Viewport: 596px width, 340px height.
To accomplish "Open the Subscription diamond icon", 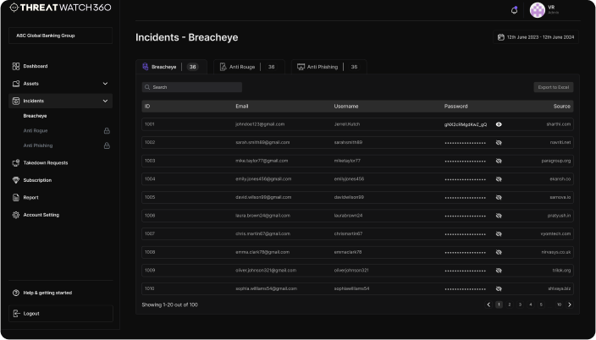I will pyautogui.click(x=16, y=180).
